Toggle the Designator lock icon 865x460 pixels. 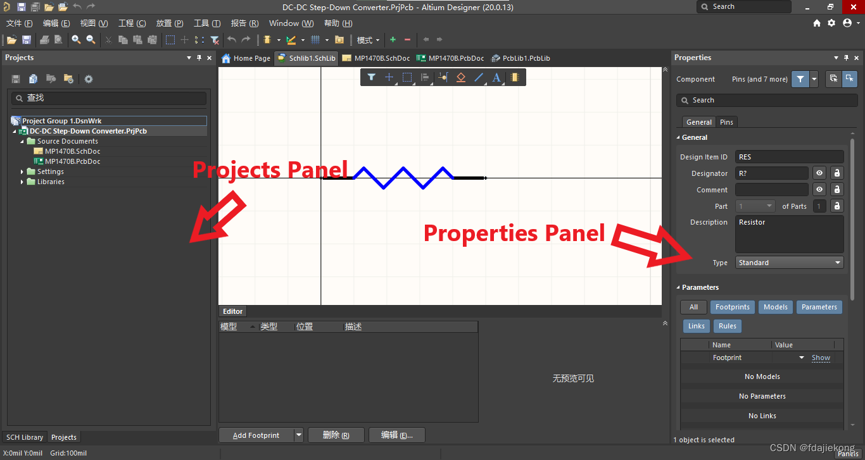(x=837, y=173)
